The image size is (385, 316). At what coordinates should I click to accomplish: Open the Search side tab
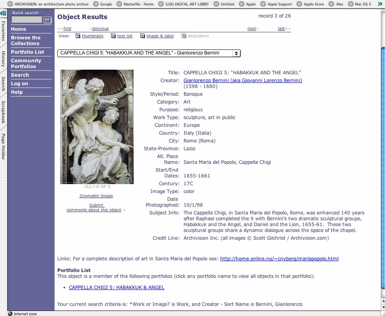(3, 84)
